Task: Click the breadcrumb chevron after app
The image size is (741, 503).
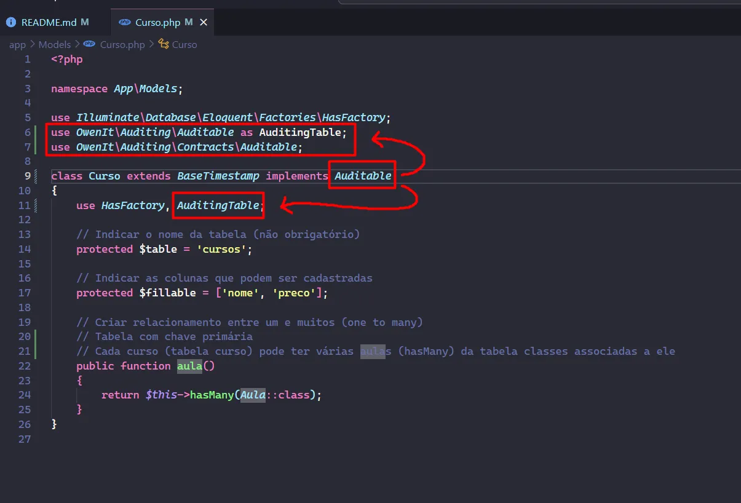Action: (32, 44)
